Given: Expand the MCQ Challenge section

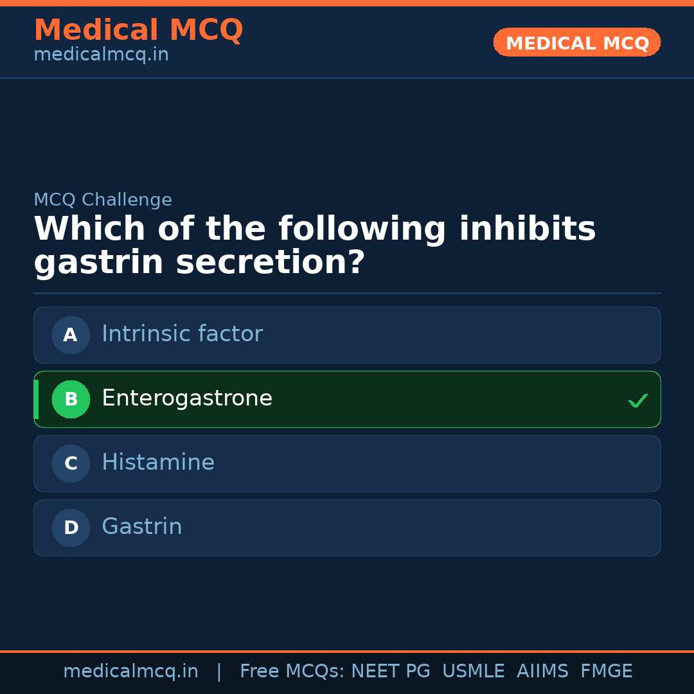Looking at the screenshot, I should 103,200.
